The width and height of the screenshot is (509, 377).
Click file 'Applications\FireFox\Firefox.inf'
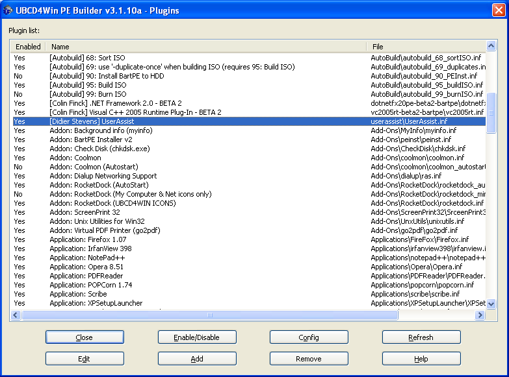tap(420, 239)
